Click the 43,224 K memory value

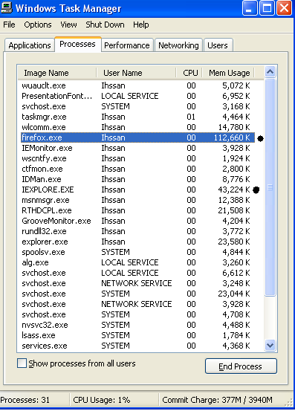233,190
